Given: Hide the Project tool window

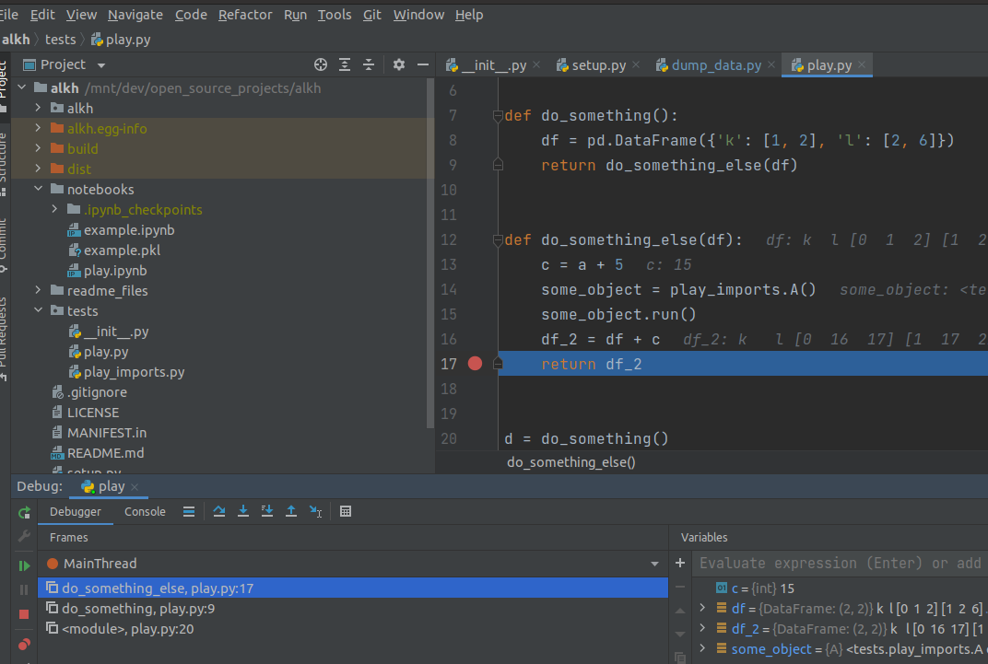Looking at the screenshot, I should pos(422,64).
